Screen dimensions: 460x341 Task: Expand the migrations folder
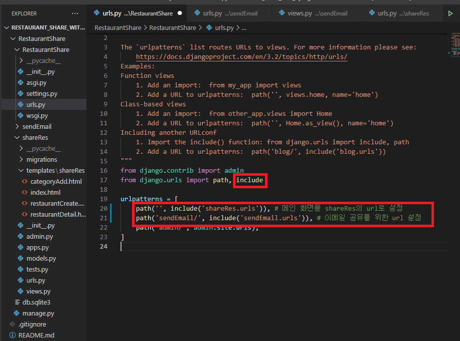click(x=21, y=160)
